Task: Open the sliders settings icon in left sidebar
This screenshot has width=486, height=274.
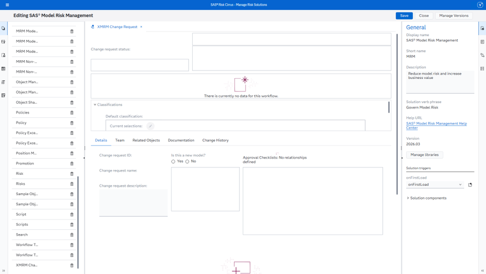Action: click(3, 82)
